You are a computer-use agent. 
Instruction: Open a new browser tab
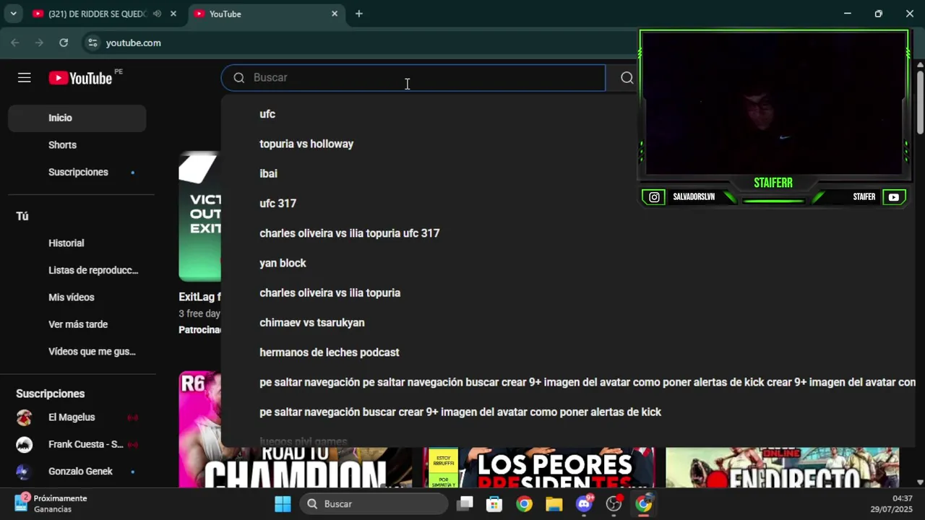coord(359,14)
